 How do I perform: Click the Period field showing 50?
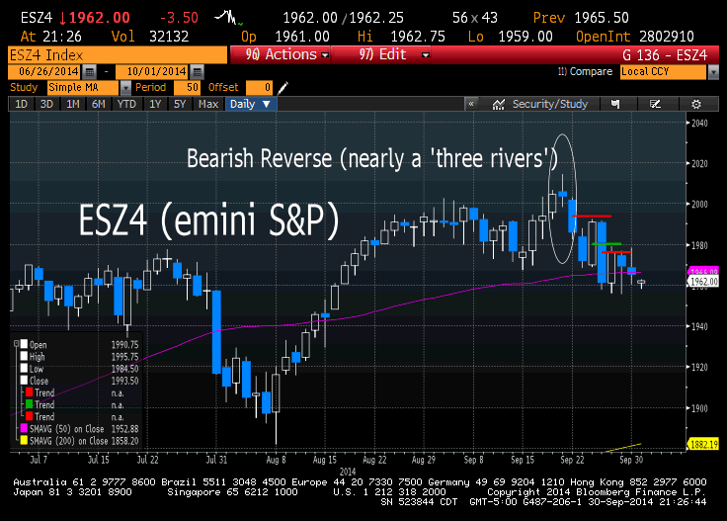click(x=187, y=87)
